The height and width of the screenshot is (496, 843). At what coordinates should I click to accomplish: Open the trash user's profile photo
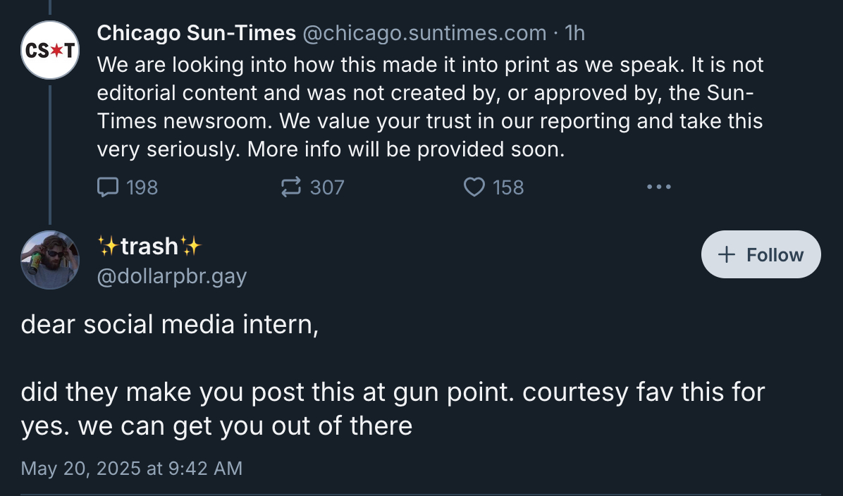tap(49, 260)
